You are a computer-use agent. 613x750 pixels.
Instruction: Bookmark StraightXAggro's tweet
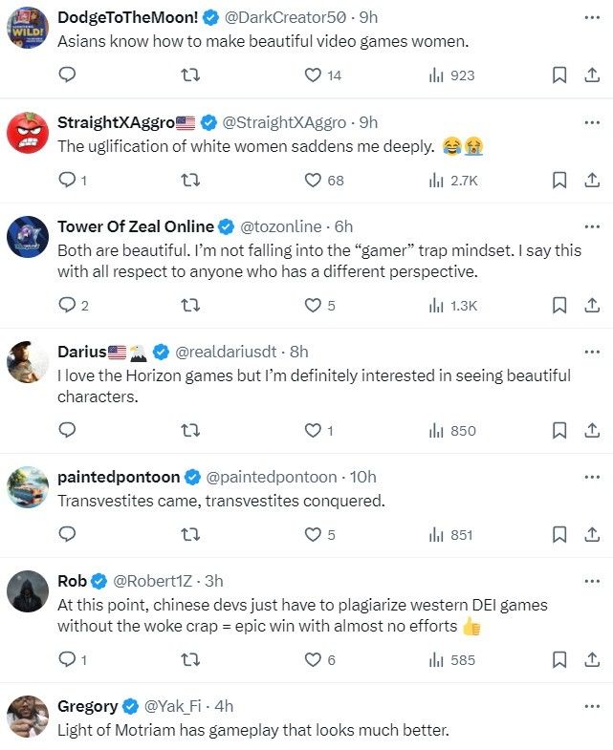click(560, 180)
